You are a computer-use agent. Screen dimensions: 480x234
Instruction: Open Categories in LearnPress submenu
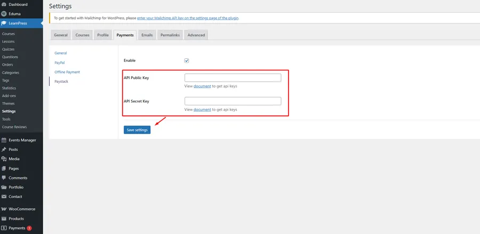click(x=11, y=73)
